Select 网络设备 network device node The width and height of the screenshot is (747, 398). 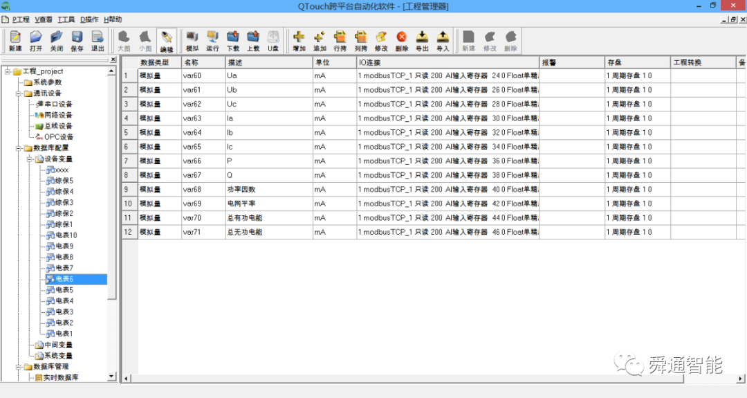(x=54, y=115)
